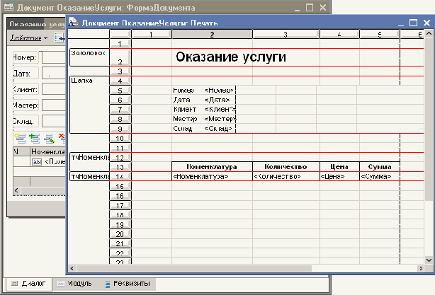
Task: Open the Модуль tab
Action: point(74,284)
